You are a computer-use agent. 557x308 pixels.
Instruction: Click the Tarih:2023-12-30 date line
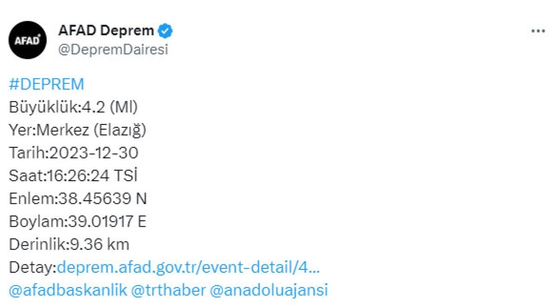click(x=74, y=153)
